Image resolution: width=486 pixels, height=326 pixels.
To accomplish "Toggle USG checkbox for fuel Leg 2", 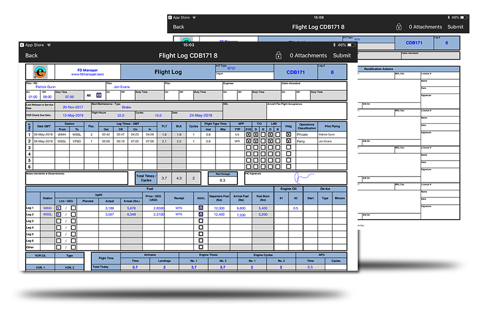I will (73, 214).
